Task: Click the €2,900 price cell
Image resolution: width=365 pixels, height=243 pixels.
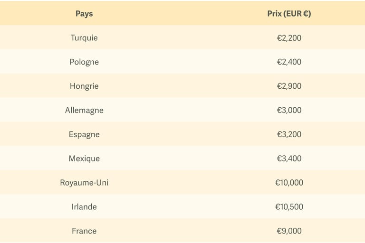Action: tap(289, 86)
